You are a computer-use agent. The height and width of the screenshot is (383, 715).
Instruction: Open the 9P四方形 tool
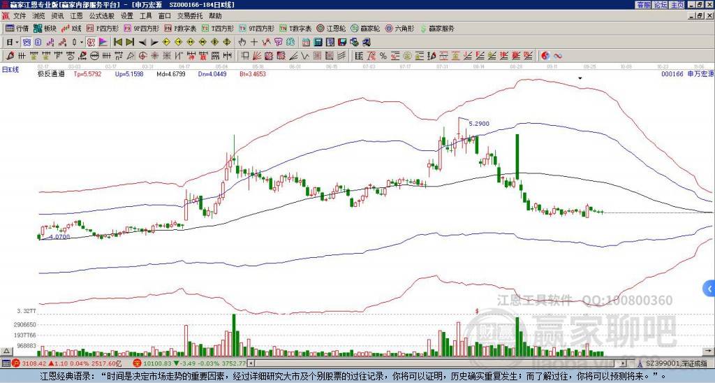pos(141,28)
